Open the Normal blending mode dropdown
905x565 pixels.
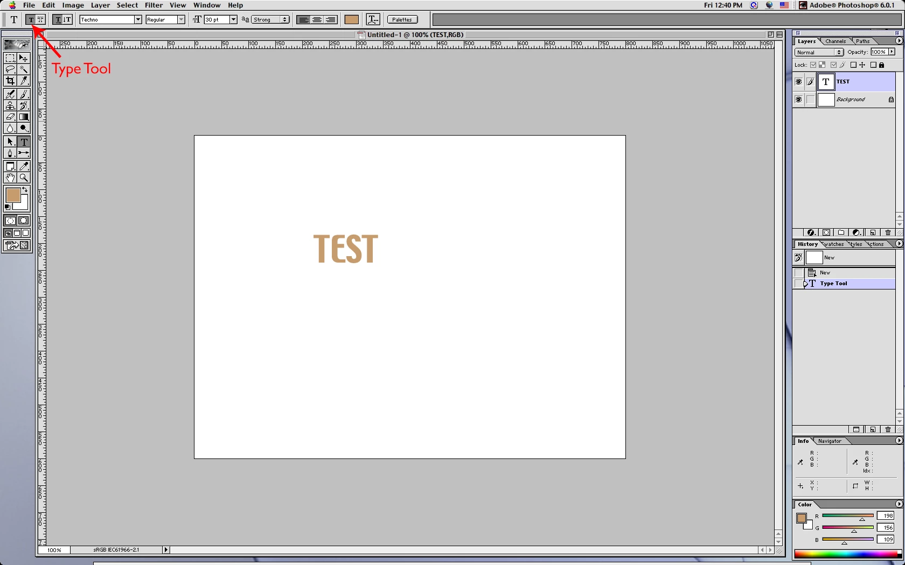click(x=819, y=52)
